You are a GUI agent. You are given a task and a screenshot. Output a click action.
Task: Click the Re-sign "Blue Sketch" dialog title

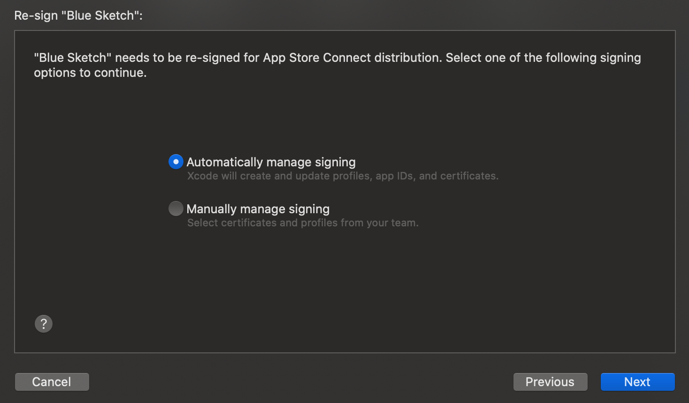[78, 15]
